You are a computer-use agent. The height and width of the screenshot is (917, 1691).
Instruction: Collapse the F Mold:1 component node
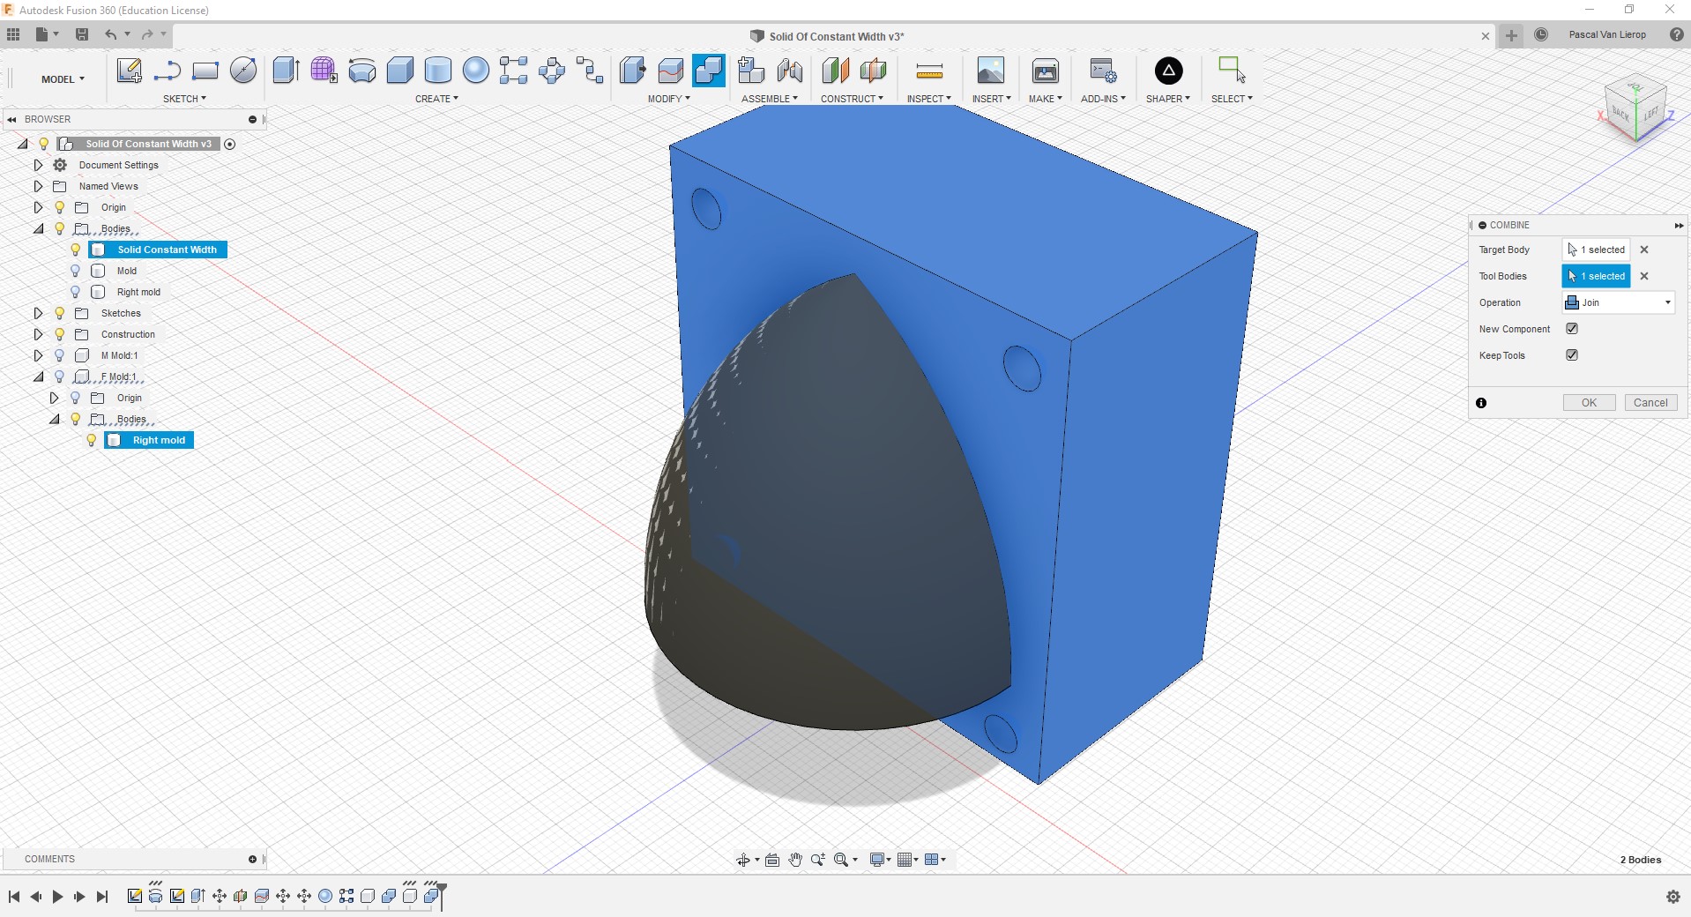tap(38, 376)
